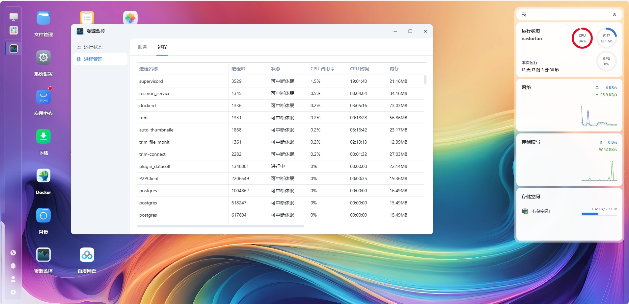Open the app grid icon in the dock
629x304 pixels.
(14, 30)
